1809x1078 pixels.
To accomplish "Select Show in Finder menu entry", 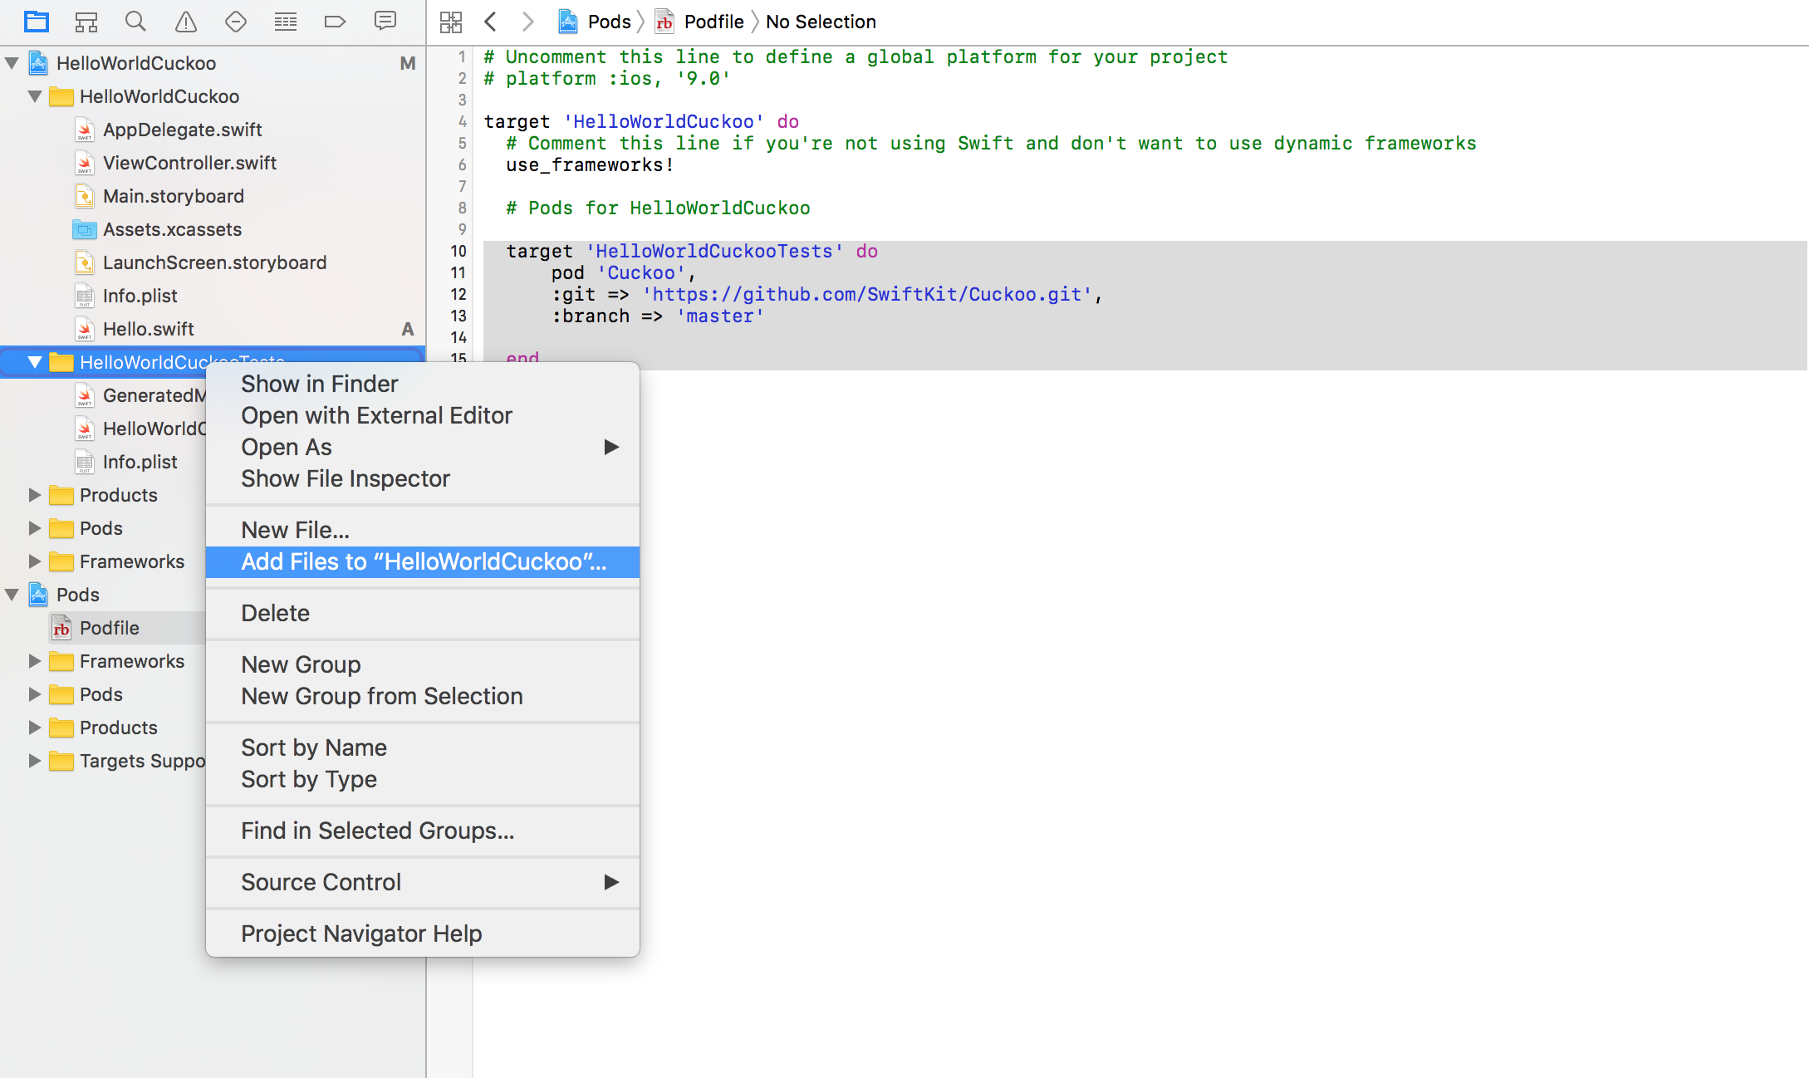I will pyautogui.click(x=320, y=384).
